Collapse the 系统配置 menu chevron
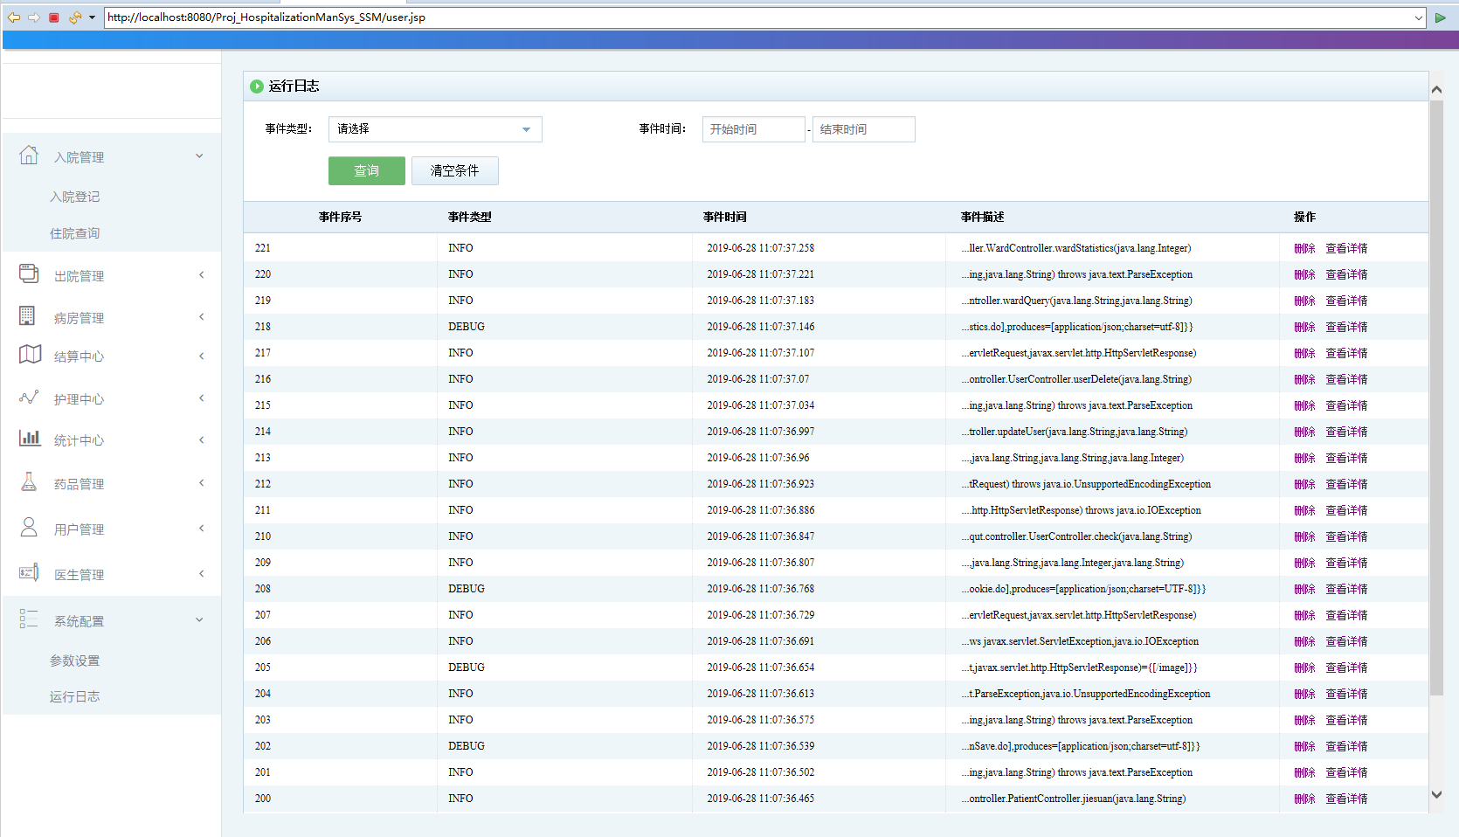Screen dimensions: 1459x837 199,620
